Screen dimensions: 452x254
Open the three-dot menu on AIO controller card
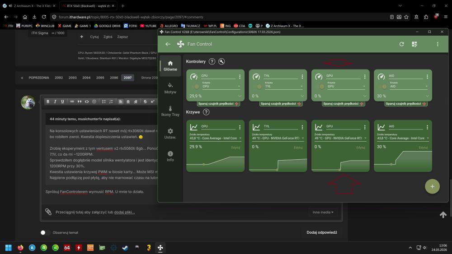tap(427, 77)
